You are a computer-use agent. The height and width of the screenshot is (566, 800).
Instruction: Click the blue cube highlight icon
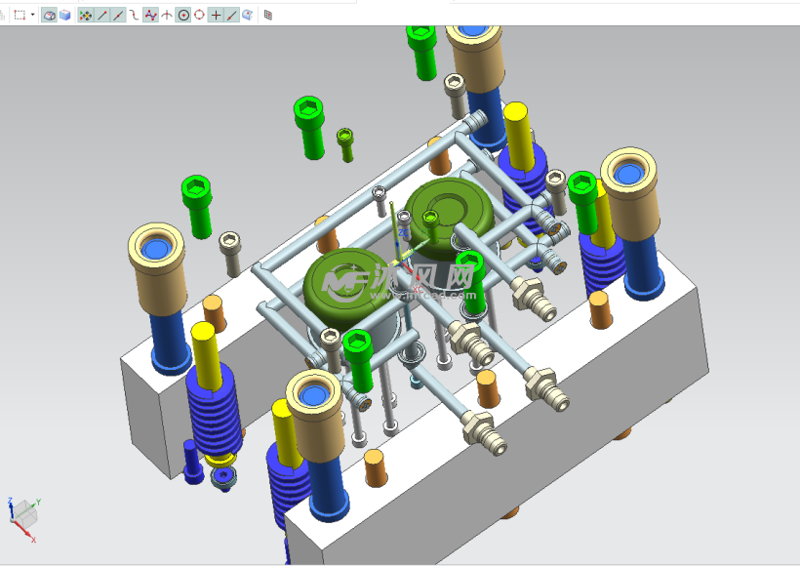coord(64,15)
